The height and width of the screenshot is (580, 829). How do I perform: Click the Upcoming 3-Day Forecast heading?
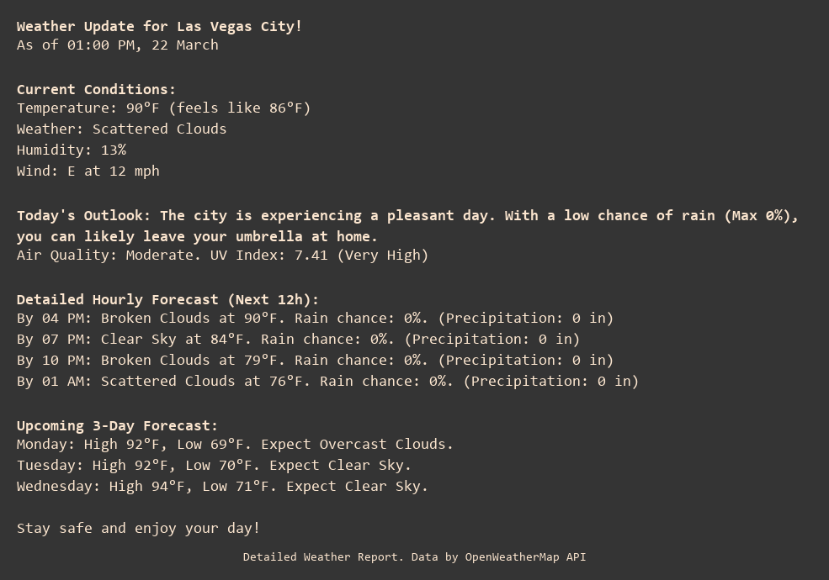pyautogui.click(x=117, y=425)
